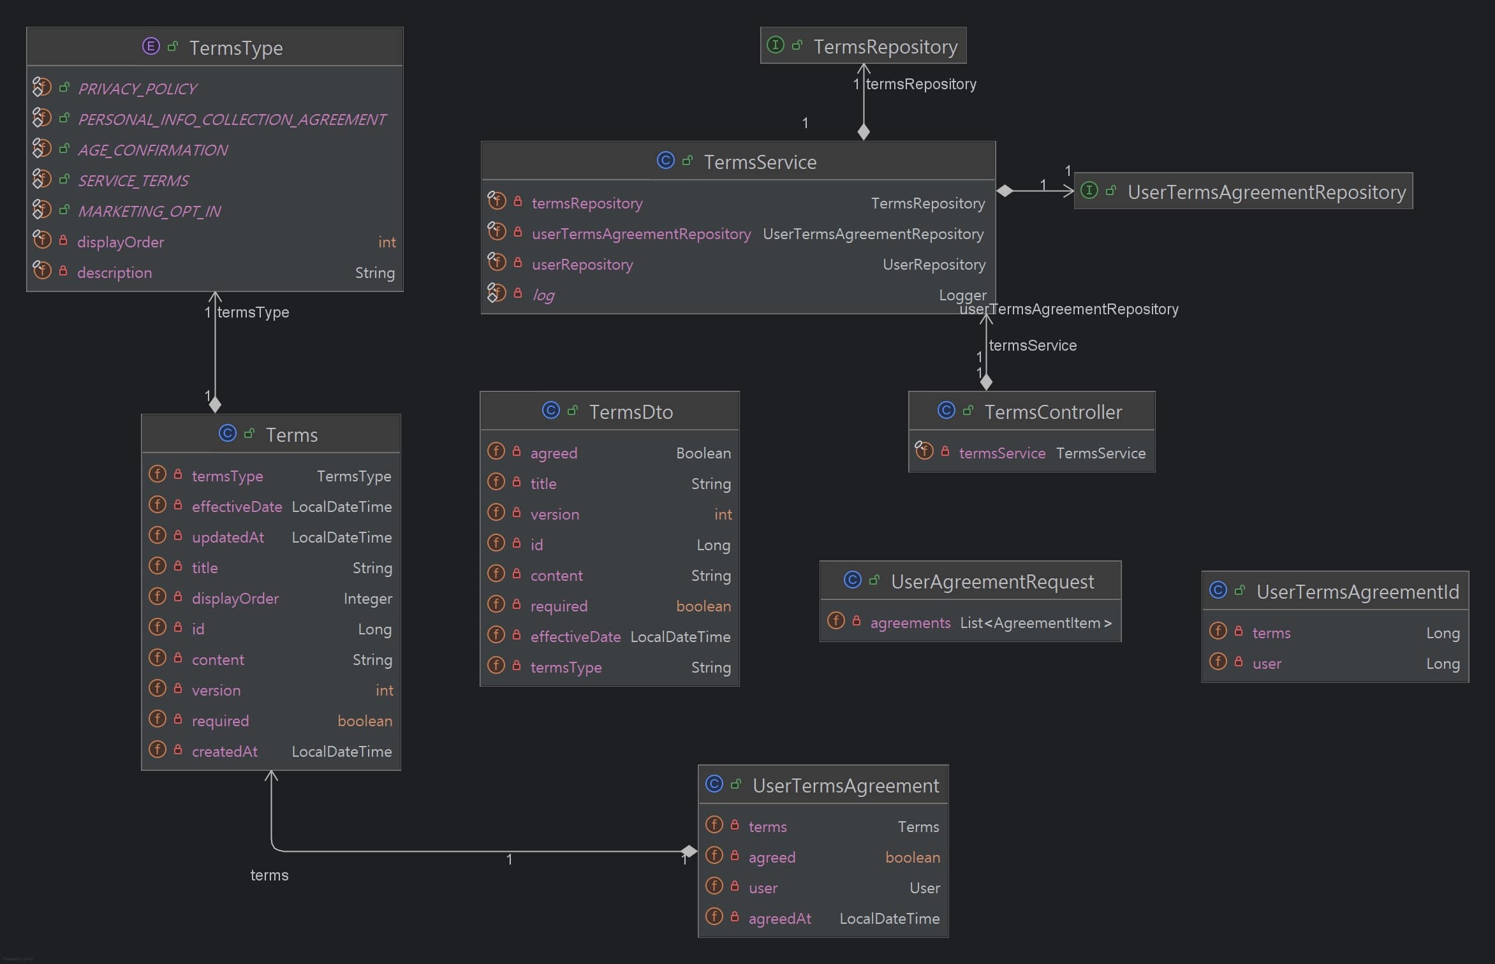Click the class icon beside TermsController
Viewport: 1495px width, 964px height.
[x=946, y=411]
